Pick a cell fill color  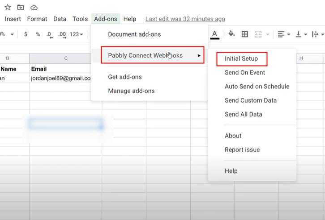[231, 34]
